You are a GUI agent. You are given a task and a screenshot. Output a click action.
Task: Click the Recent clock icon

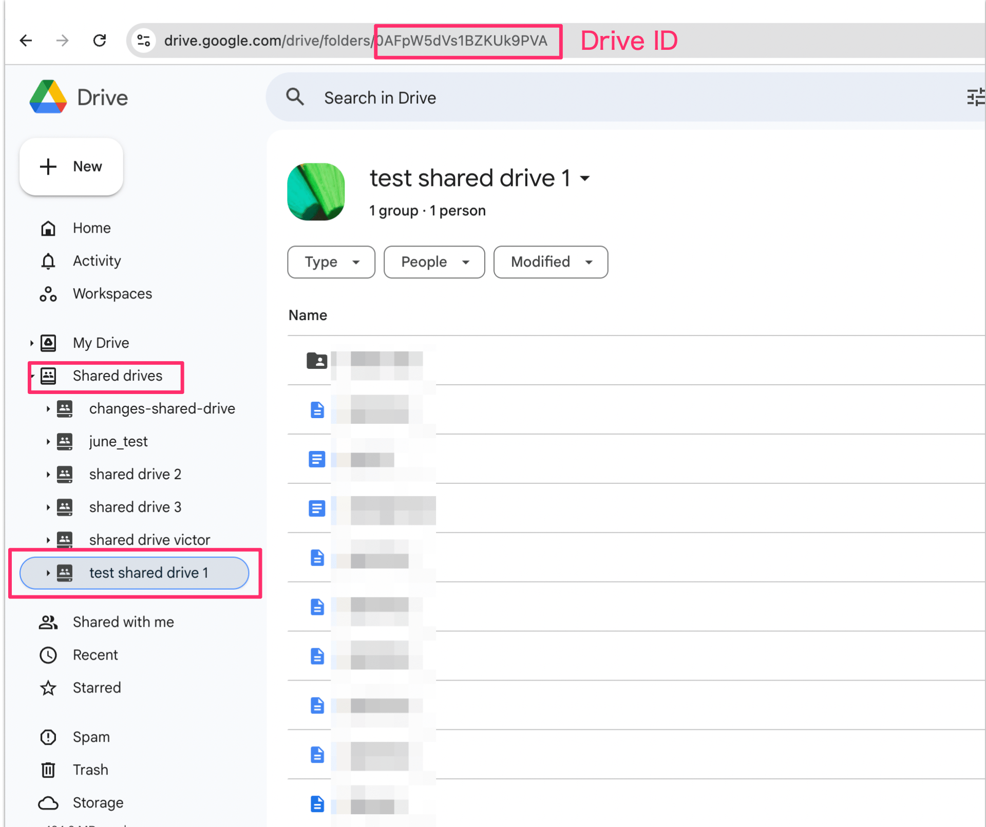(x=48, y=655)
